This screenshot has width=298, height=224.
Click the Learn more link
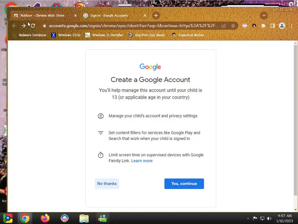(x=142, y=161)
